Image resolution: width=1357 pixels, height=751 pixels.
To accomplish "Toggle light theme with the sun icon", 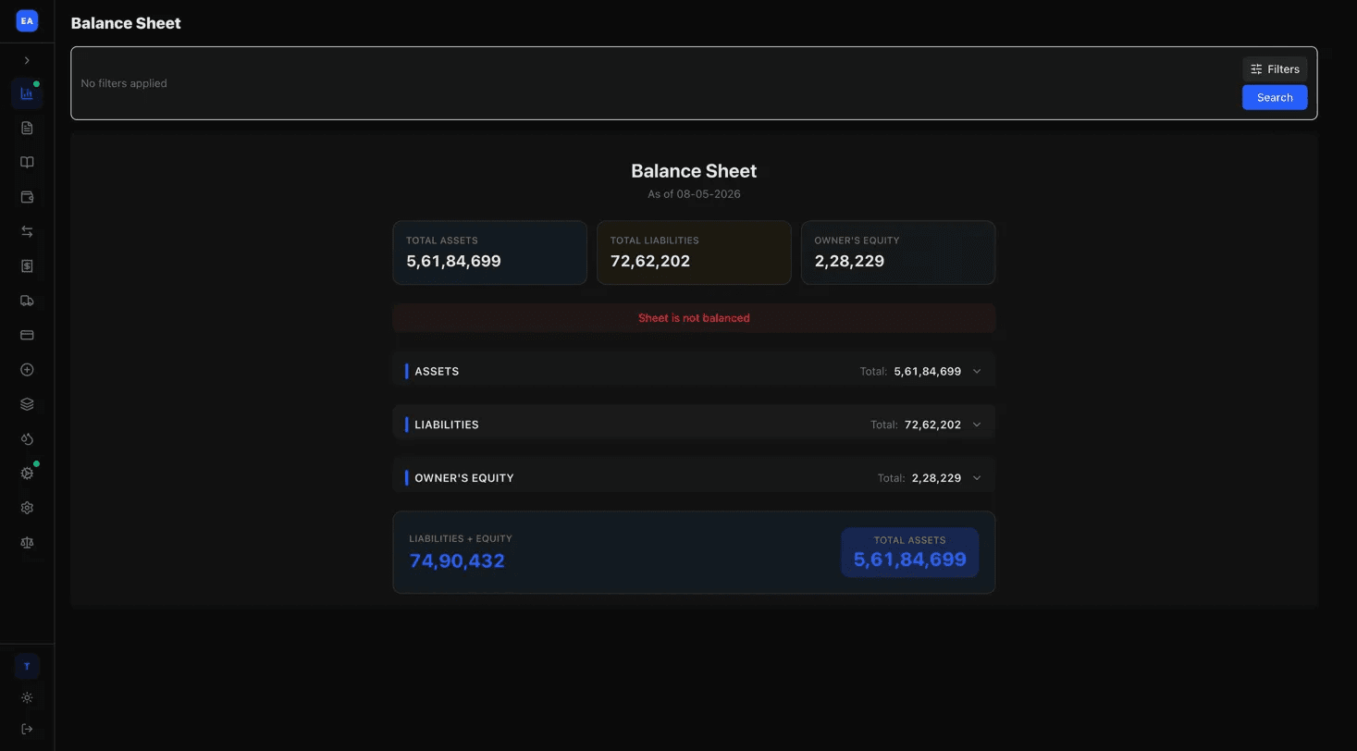I will (27, 697).
